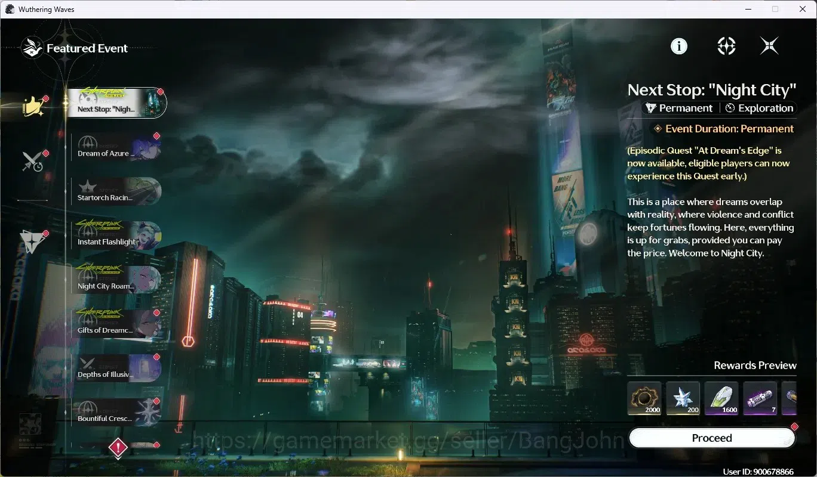Click the User ID: 900678866 text

[758, 472]
